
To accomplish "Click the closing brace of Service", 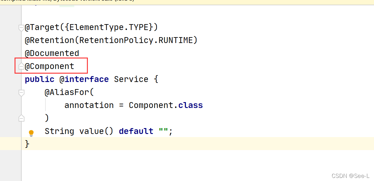I will point(27,144).
